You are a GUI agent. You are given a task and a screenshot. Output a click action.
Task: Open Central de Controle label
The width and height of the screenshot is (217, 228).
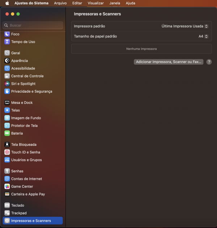tap(27, 76)
